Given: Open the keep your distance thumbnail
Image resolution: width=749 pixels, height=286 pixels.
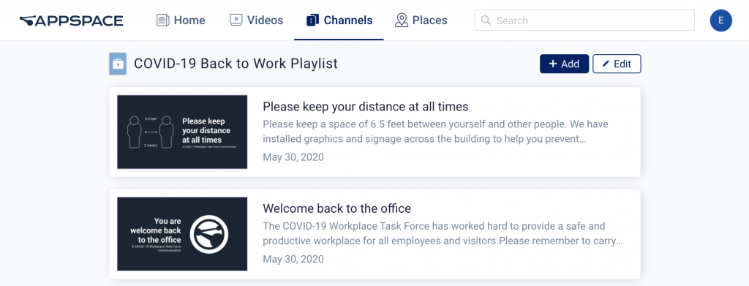Looking at the screenshot, I should (x=182, y=132).
